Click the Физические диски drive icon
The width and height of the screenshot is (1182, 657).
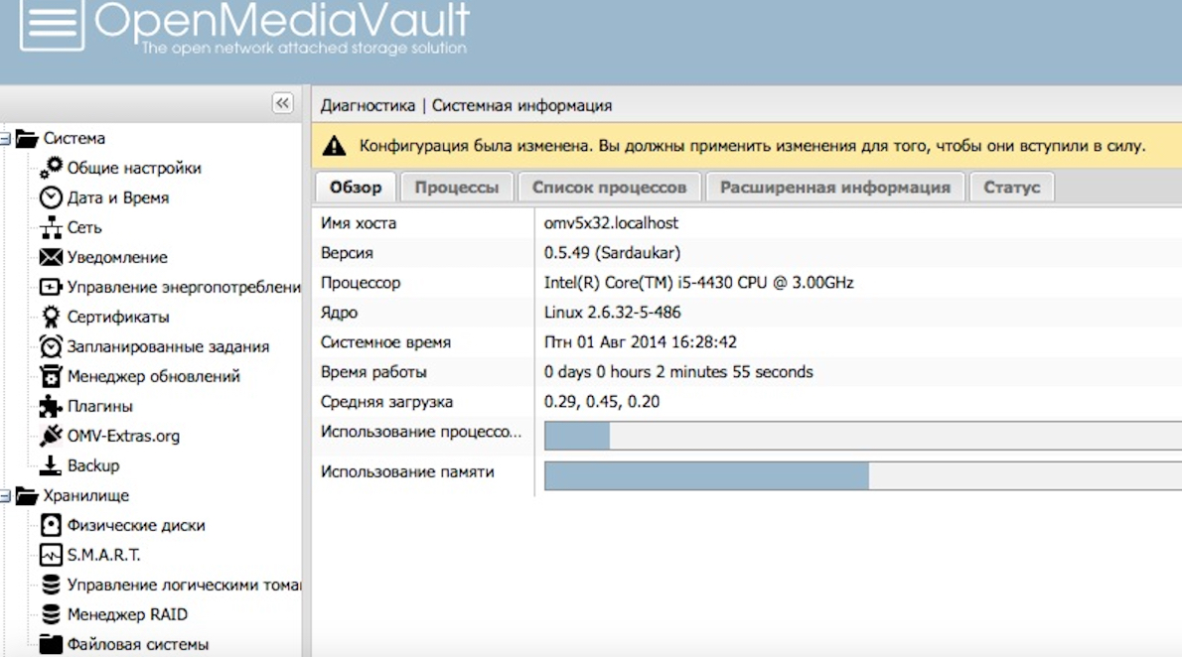(x=51, y=525)
